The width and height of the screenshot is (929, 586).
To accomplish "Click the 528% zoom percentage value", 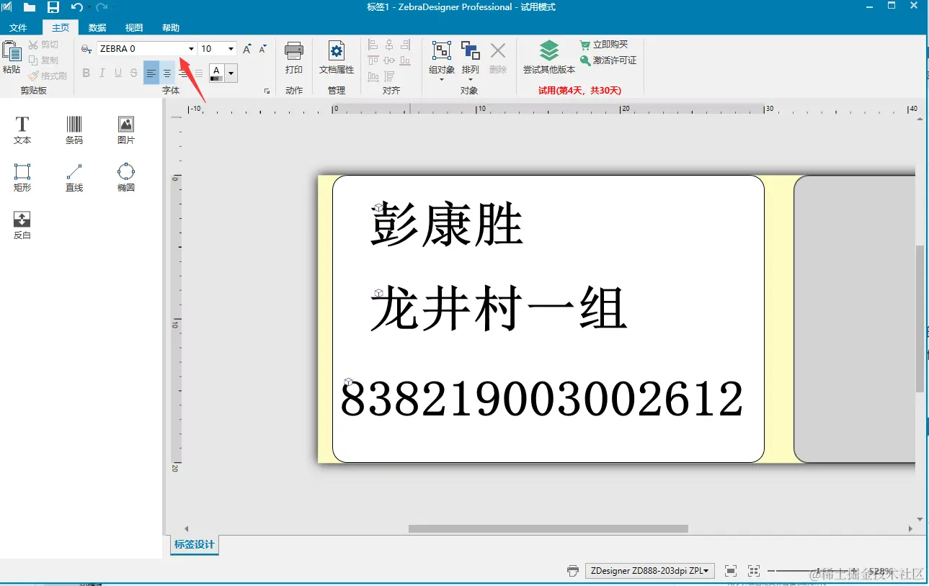I will click(880, 571).
